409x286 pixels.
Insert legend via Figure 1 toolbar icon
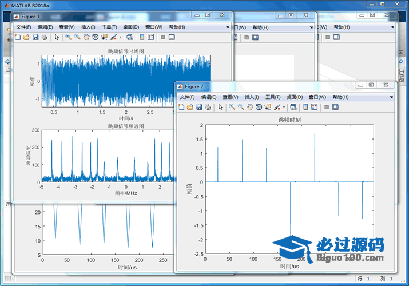coord(151,37)
